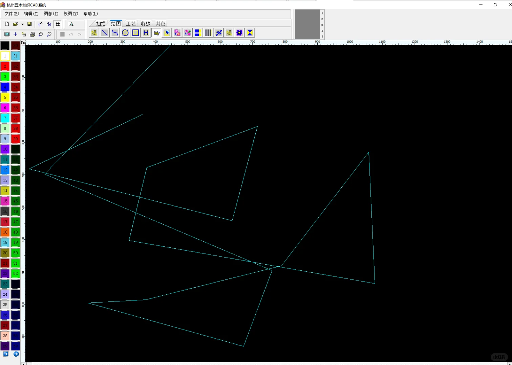Open the 文件 menu
Screen dimensions: 512x365
click(12, 14)
